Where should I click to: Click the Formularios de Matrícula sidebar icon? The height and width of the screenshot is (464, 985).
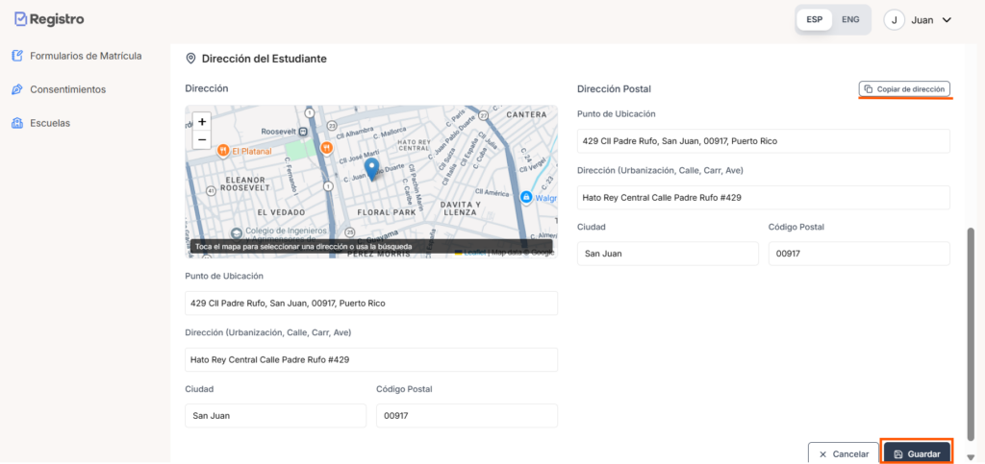17,56
